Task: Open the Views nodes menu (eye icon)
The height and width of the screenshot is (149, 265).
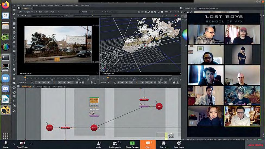Action: coord(14,65)
